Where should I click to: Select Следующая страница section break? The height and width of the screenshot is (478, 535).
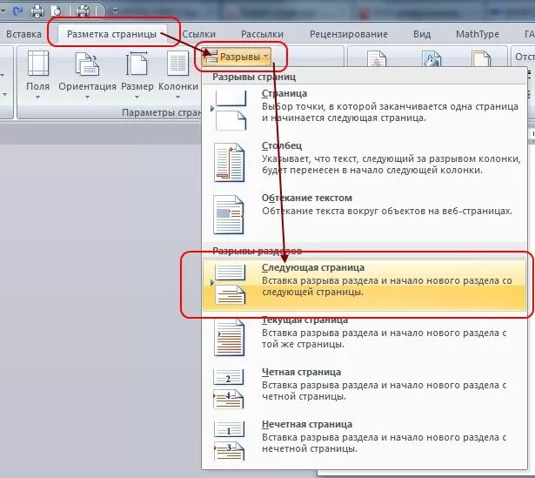coord(364,285)
